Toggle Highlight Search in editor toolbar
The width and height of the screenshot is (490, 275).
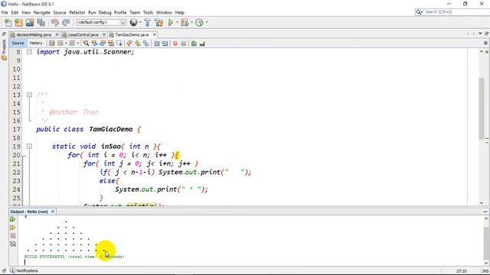tap(110, 44)
